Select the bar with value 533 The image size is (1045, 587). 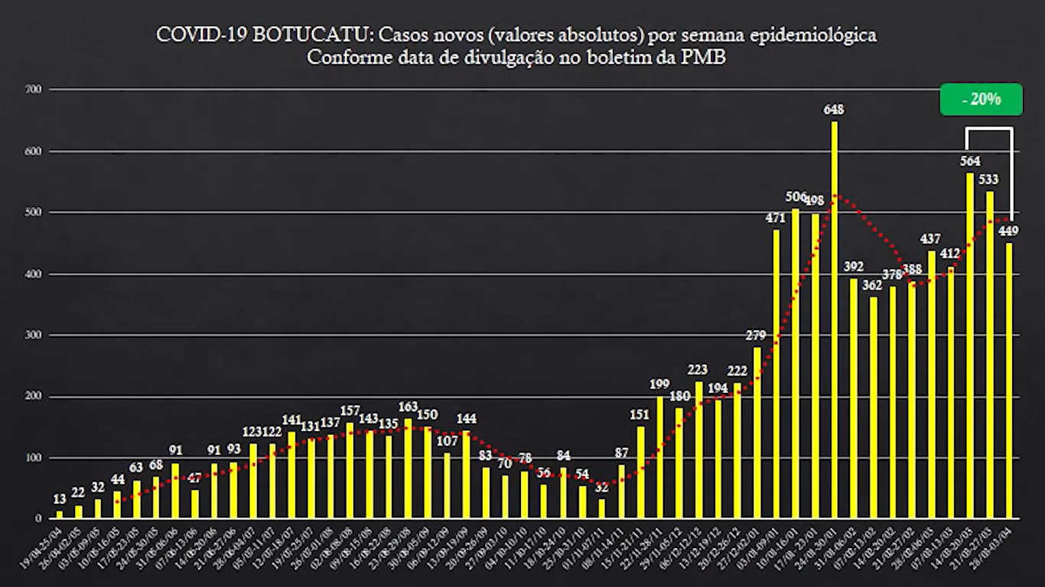point(990,355)
